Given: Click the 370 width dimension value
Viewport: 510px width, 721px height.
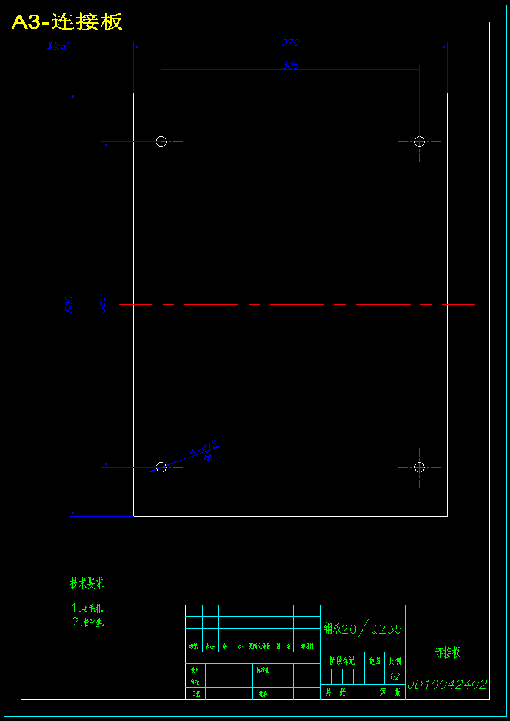Looking at the screenshot, I should (290, 43).
